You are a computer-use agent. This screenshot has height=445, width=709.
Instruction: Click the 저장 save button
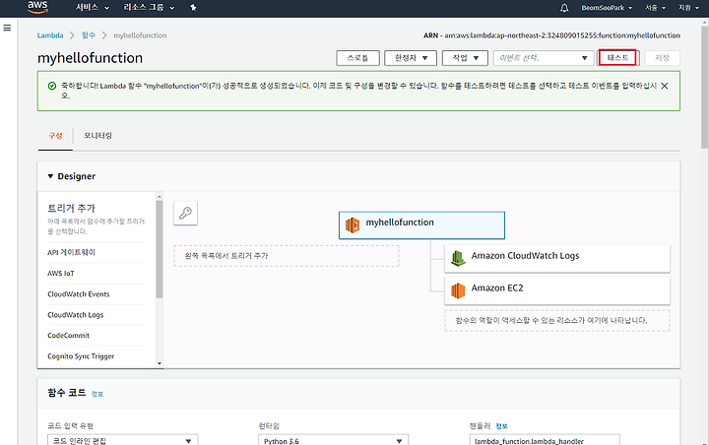[662, 58]
